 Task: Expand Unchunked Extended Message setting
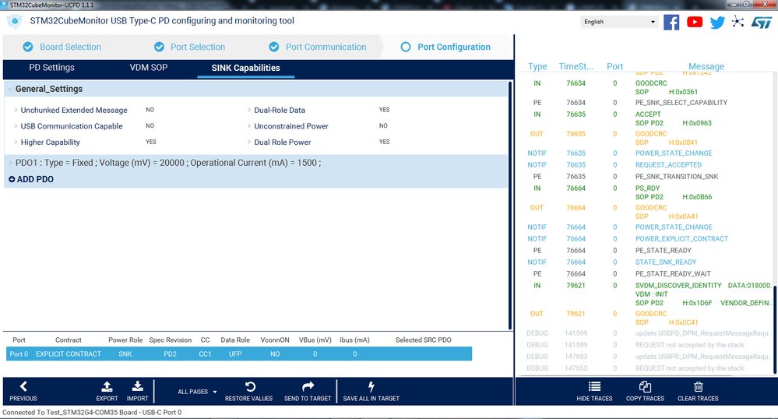pos(16,111)
